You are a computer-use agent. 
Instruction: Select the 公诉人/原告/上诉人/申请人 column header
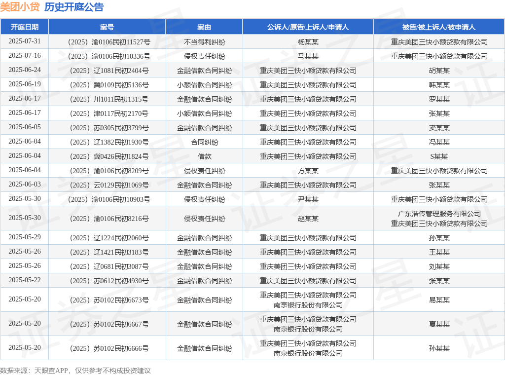(308, 27)
